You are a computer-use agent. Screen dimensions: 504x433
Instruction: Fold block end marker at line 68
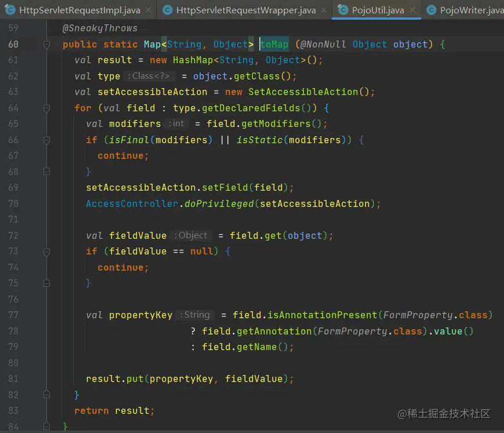(46, 172)
